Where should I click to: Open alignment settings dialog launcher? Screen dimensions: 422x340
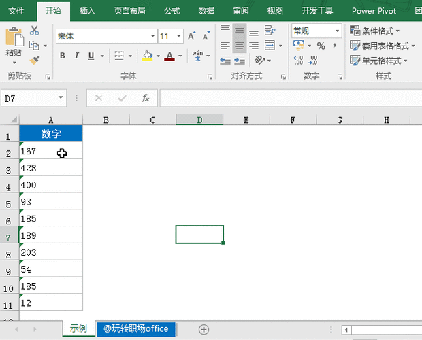click(283, 77)
